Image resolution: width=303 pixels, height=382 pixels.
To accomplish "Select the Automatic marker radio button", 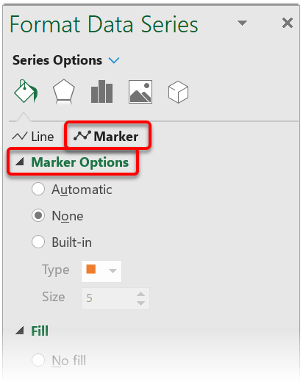I will (38, 189).
